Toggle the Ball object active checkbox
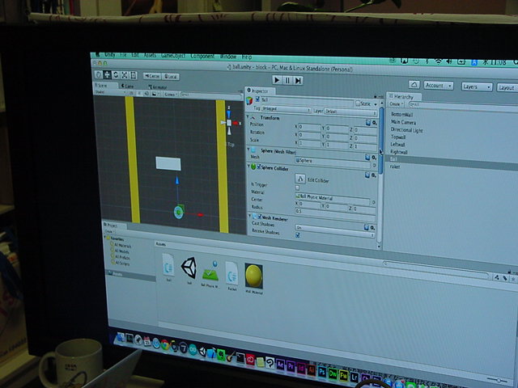518x388 pixels. point(257,99)
